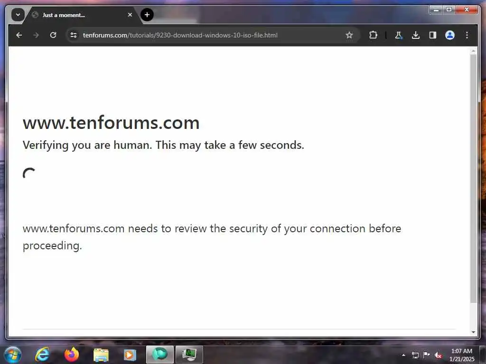Close the 'Just a moment...' tab
The image size is (486, 364).
[130, 15]
